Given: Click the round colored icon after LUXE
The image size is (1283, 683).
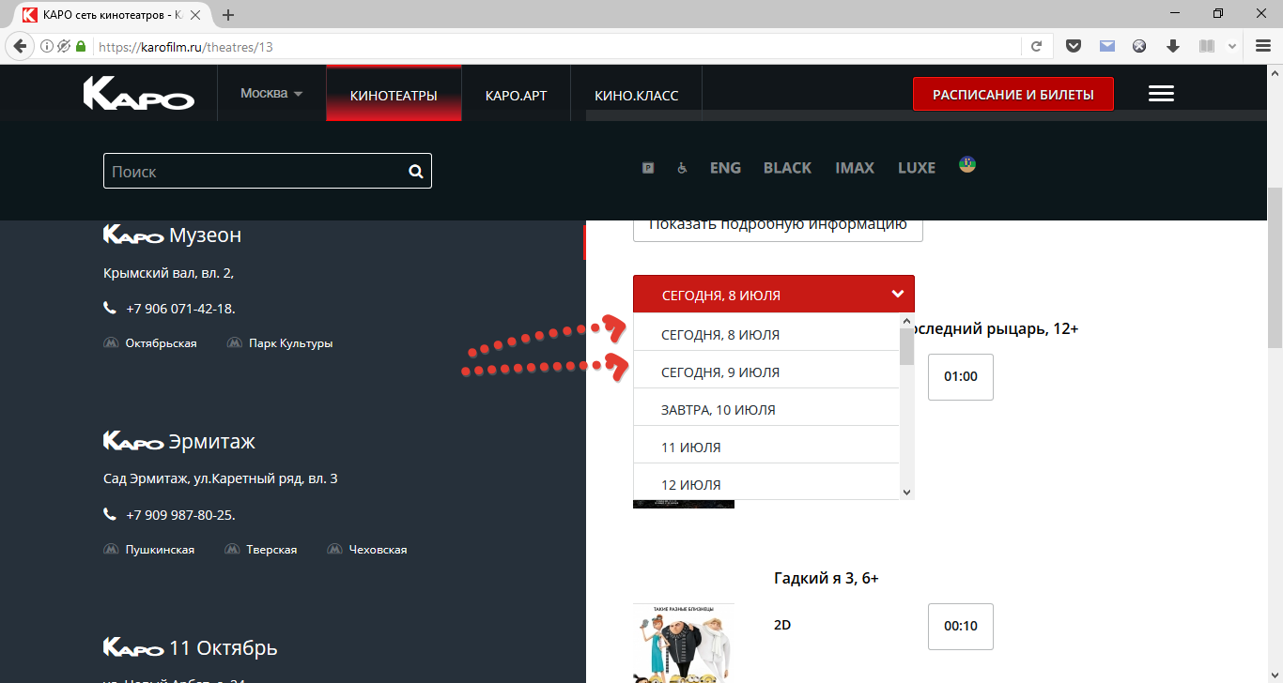Looking at the screenshot, I should click(967, 164).
